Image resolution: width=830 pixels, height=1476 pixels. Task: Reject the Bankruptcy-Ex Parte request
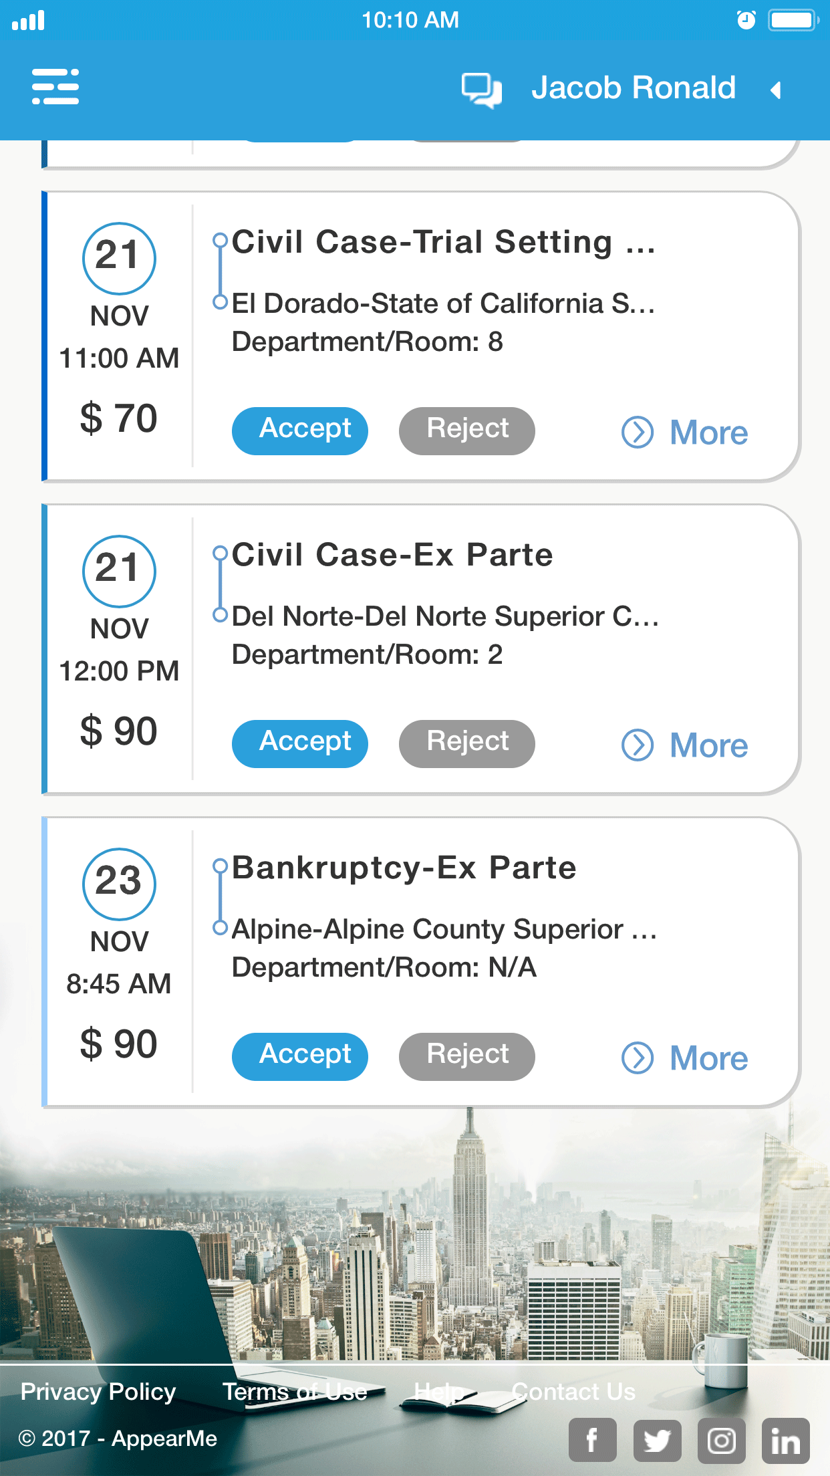(466, 1056)
